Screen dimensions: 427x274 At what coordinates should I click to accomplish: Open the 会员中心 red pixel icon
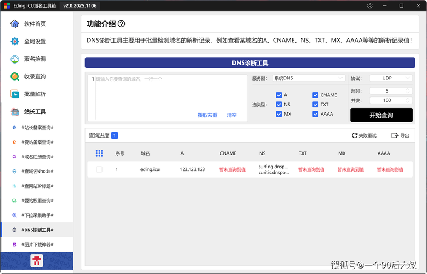pos(37,261)
